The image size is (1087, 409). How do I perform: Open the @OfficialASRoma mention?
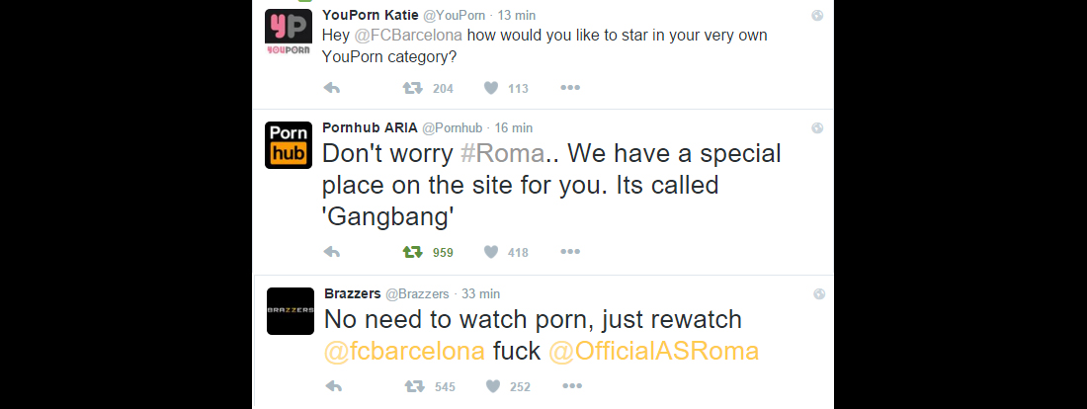click(653, 352)
